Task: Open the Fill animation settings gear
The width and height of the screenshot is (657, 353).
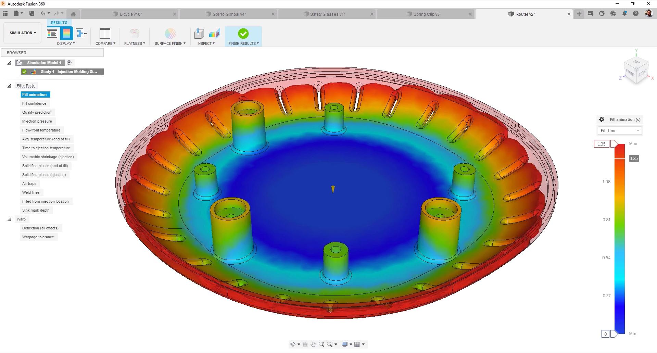Action: click(602, 119)
